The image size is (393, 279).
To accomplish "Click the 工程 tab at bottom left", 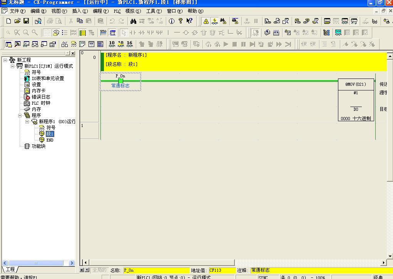I will pos(10,269).
